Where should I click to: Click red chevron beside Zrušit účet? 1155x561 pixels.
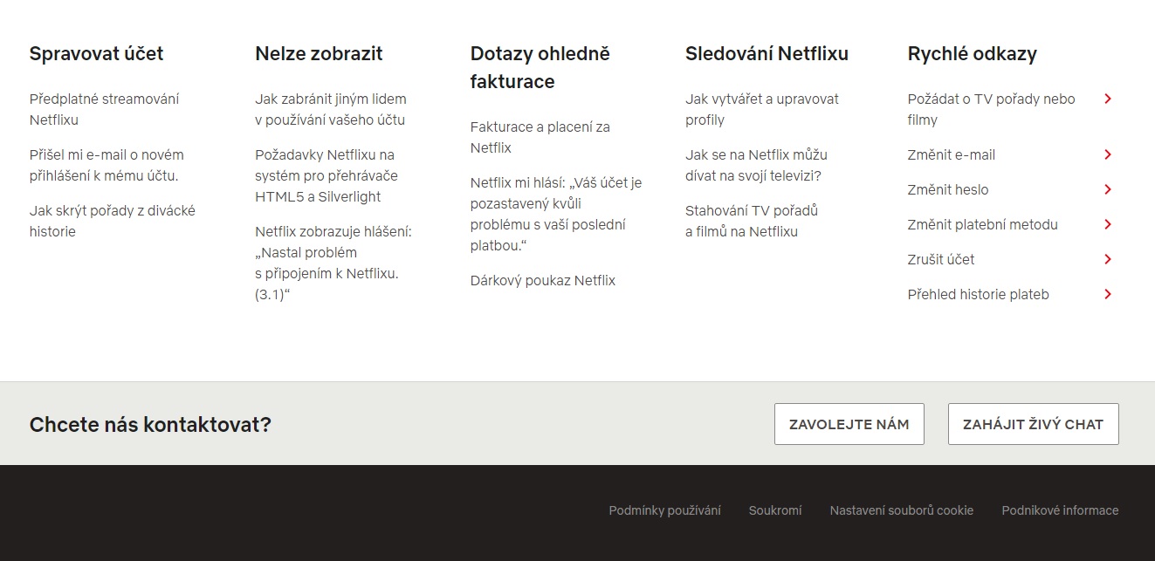[x=1108, y=259]
